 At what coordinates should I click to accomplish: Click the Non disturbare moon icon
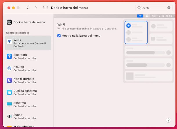coord(9,80)
